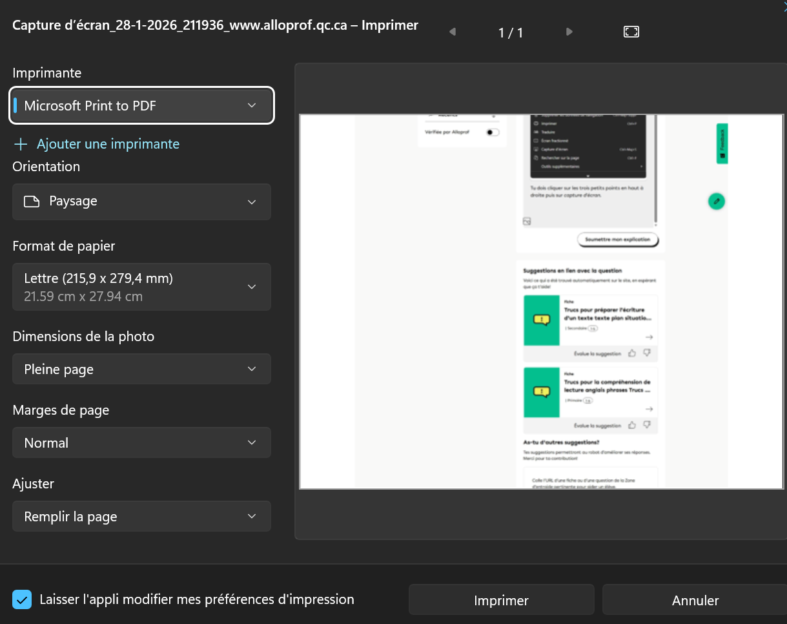787x624 pixels.
Task: Click Soumettre mon explication in the preview
Action: pyautogui.click(x=617, y=240)
